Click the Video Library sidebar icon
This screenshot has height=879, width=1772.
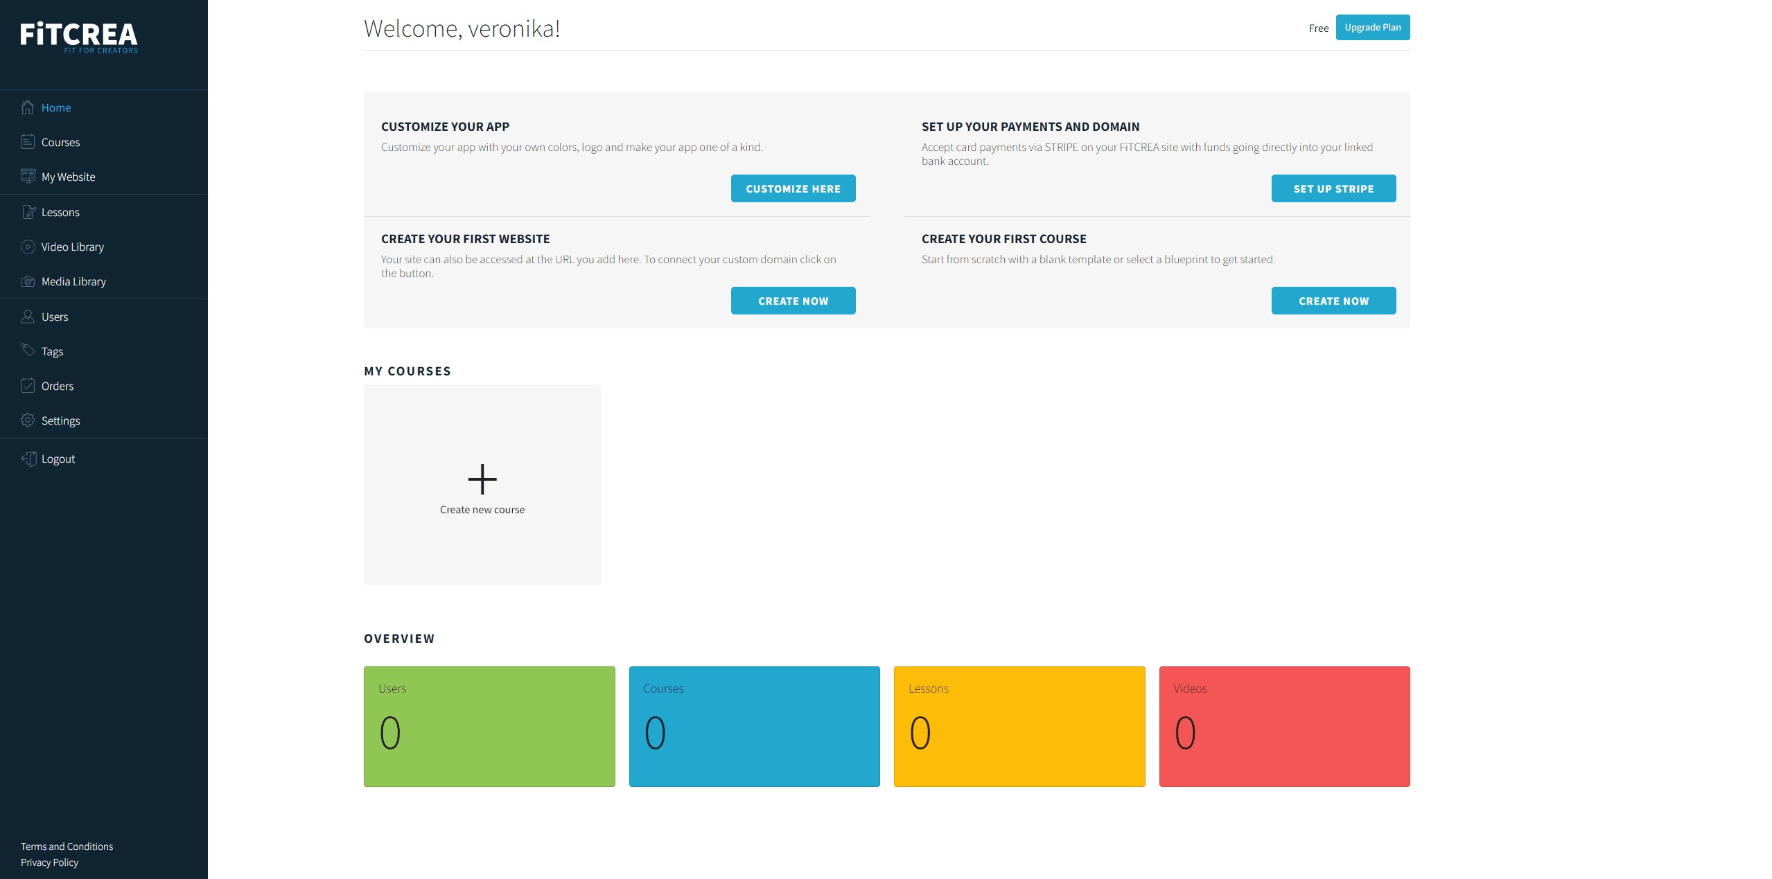[27, 245]
